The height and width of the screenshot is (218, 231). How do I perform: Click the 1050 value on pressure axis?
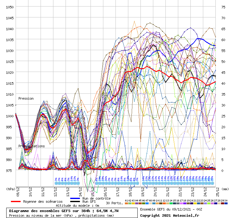(10, 7)
